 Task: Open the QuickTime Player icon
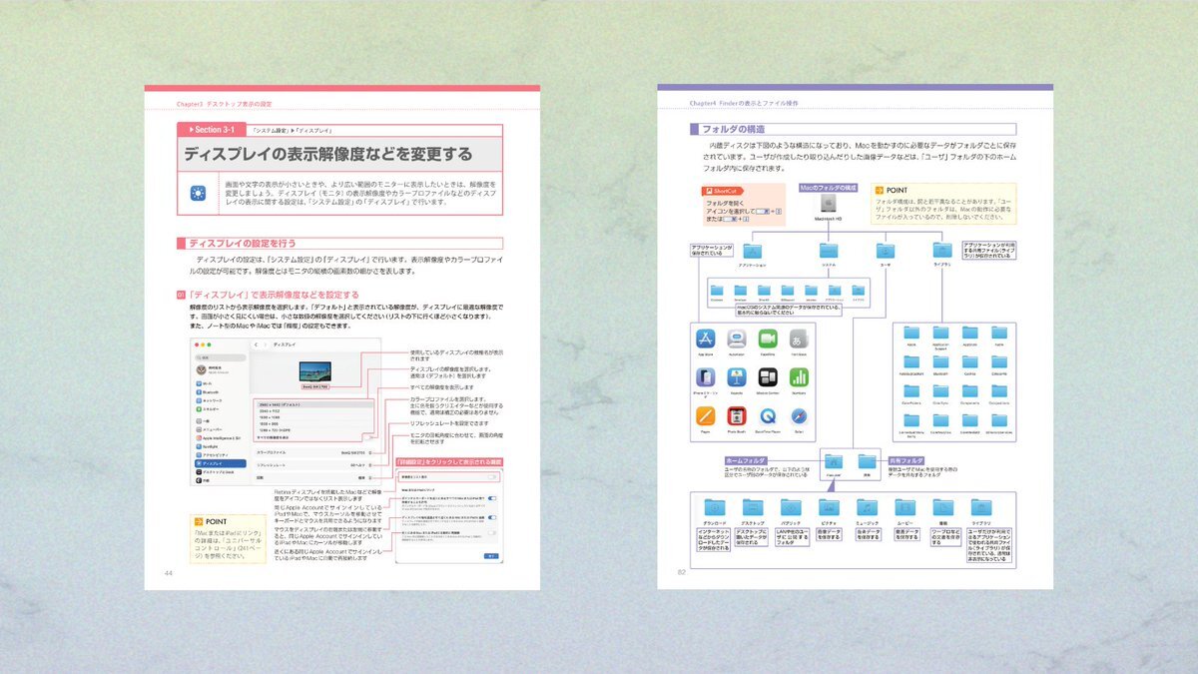click(768, 416)
